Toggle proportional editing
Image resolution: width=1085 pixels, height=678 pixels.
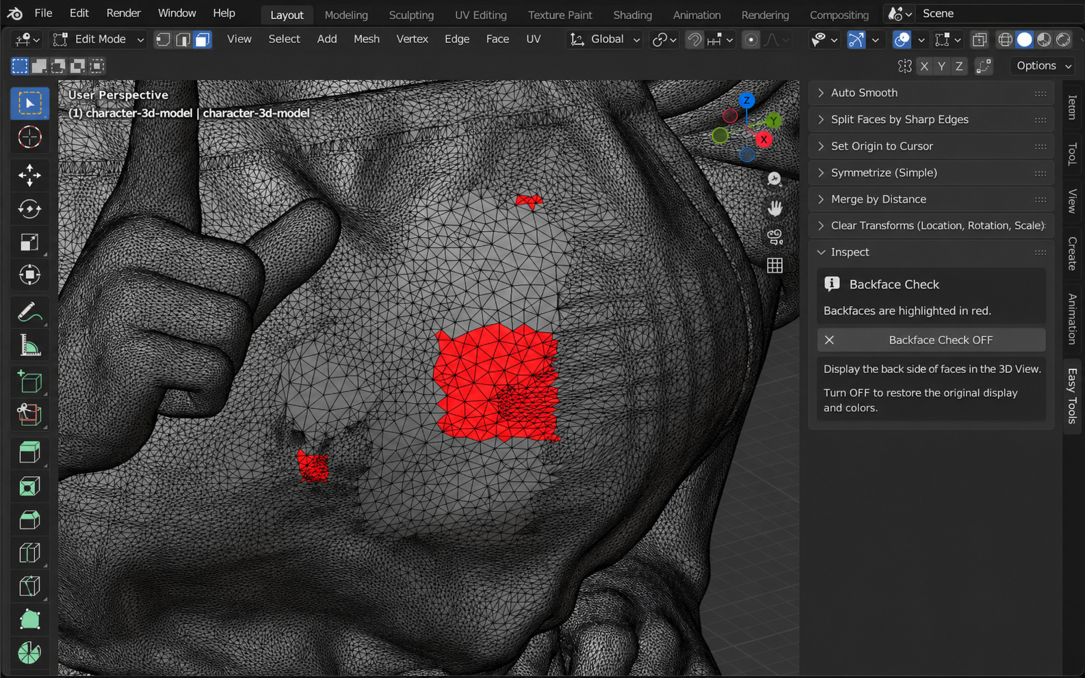[750, 40]
